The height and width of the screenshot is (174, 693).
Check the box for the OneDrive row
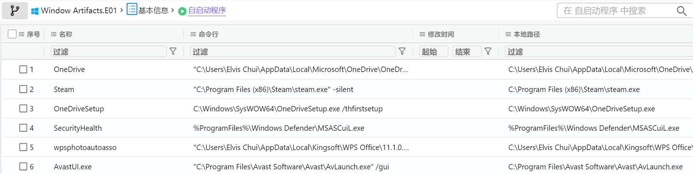(x=23, y=69)
